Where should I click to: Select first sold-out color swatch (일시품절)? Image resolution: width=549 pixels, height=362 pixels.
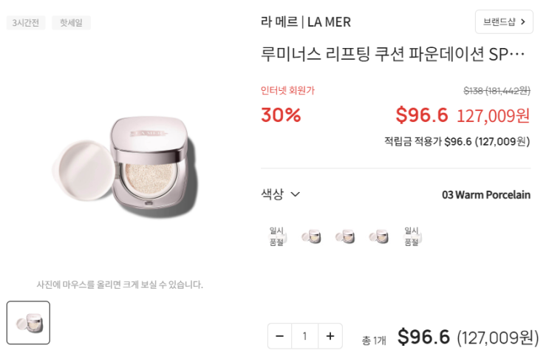click(276, 236)
